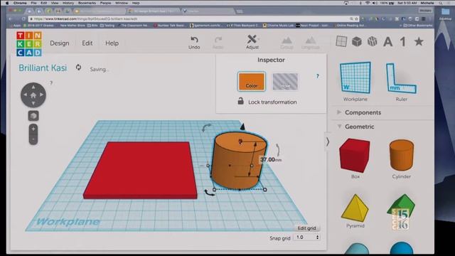Orbit view down with the bottom arrow

pyautogui.click(x=33, y=103)
